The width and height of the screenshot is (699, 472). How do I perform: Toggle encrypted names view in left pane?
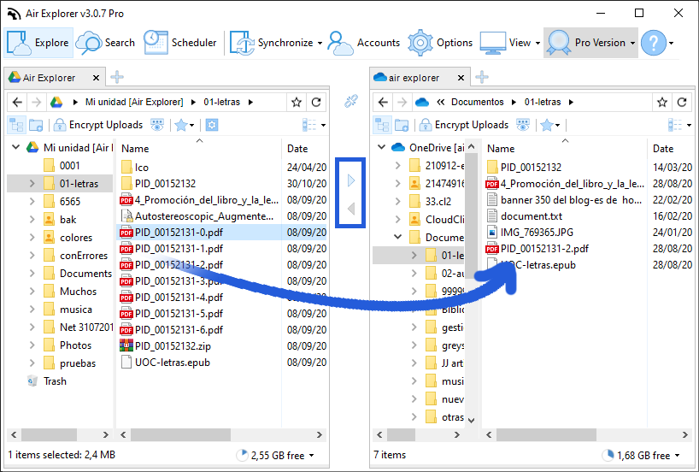coord(157,125)
